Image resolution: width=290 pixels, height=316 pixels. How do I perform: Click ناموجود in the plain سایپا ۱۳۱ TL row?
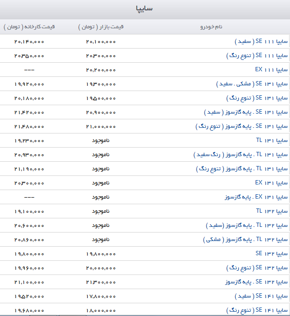point(101,141)
